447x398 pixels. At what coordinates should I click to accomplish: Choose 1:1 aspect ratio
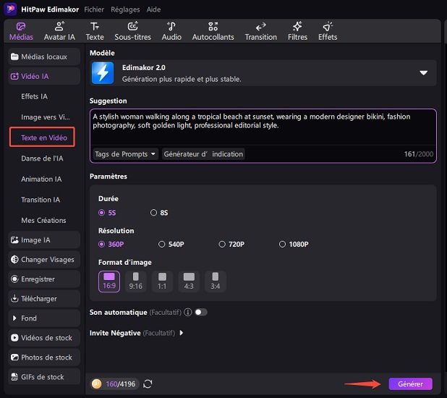click(162, 281)
